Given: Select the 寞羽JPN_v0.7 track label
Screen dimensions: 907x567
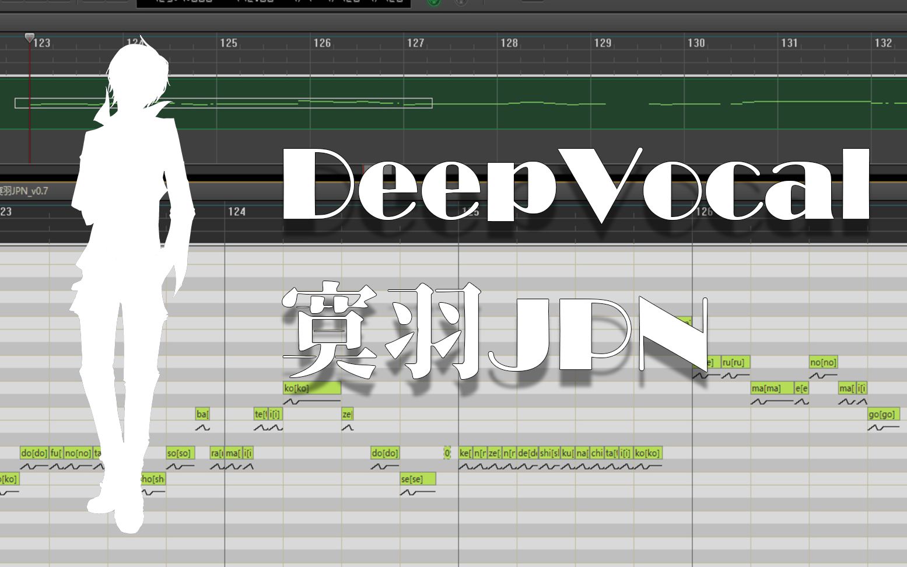Looking at the screenshot, I should tap(24, 191).
